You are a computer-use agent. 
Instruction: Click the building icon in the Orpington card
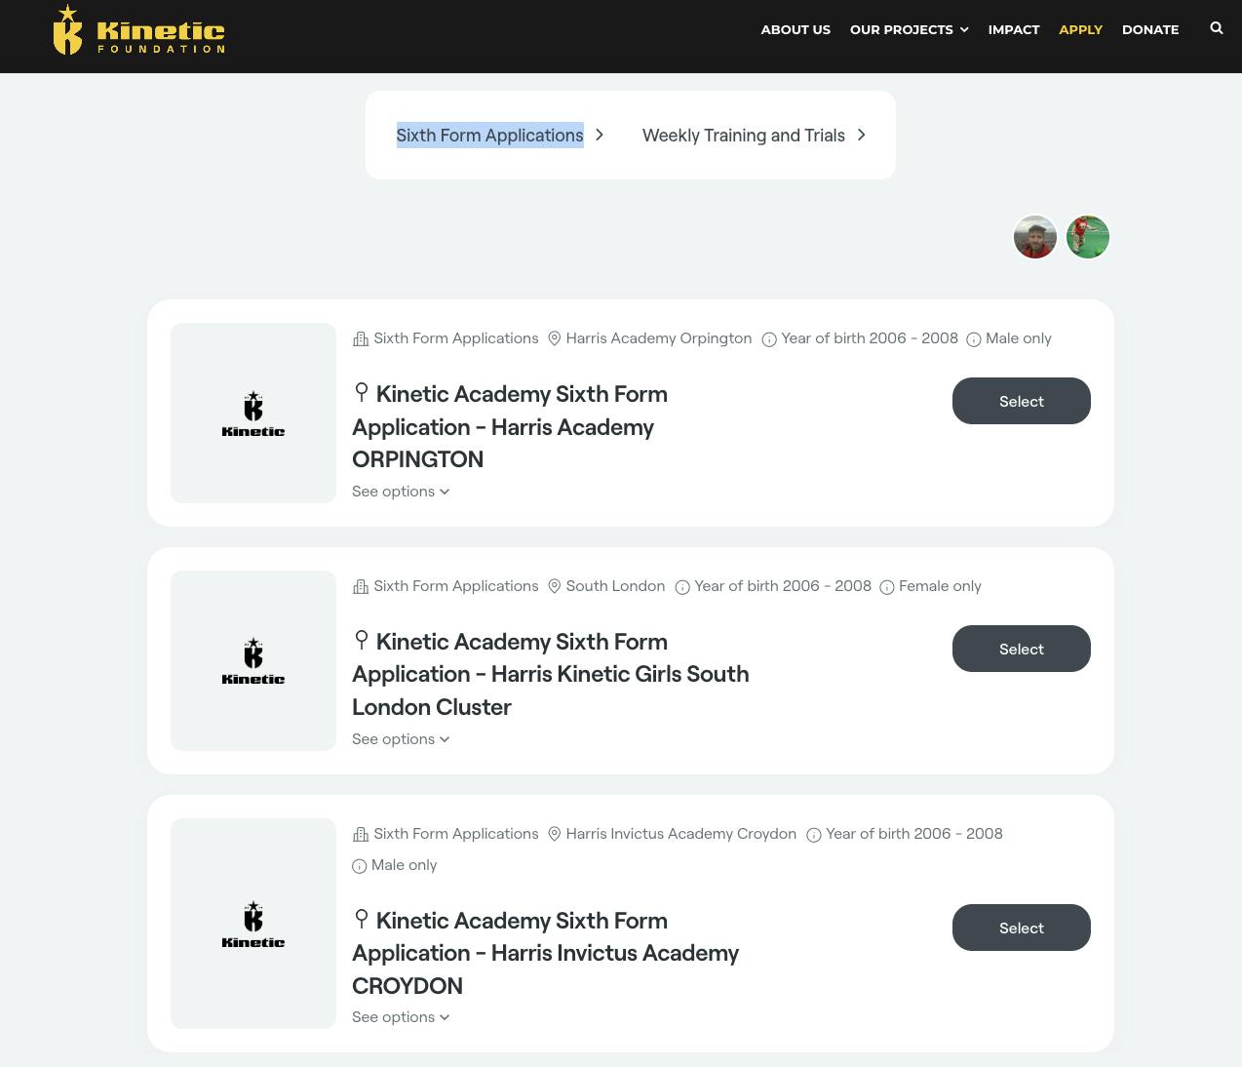361,338
